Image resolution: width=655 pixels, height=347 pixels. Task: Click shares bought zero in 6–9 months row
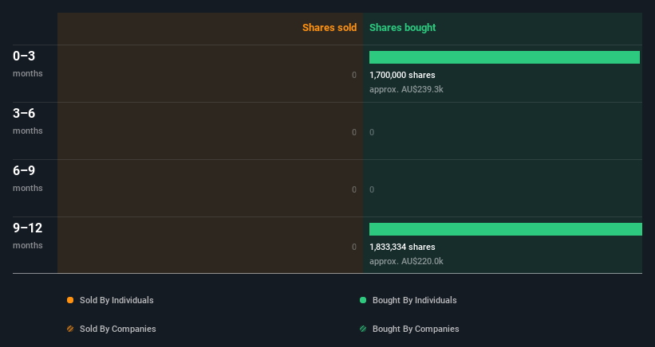coord(372,189)
